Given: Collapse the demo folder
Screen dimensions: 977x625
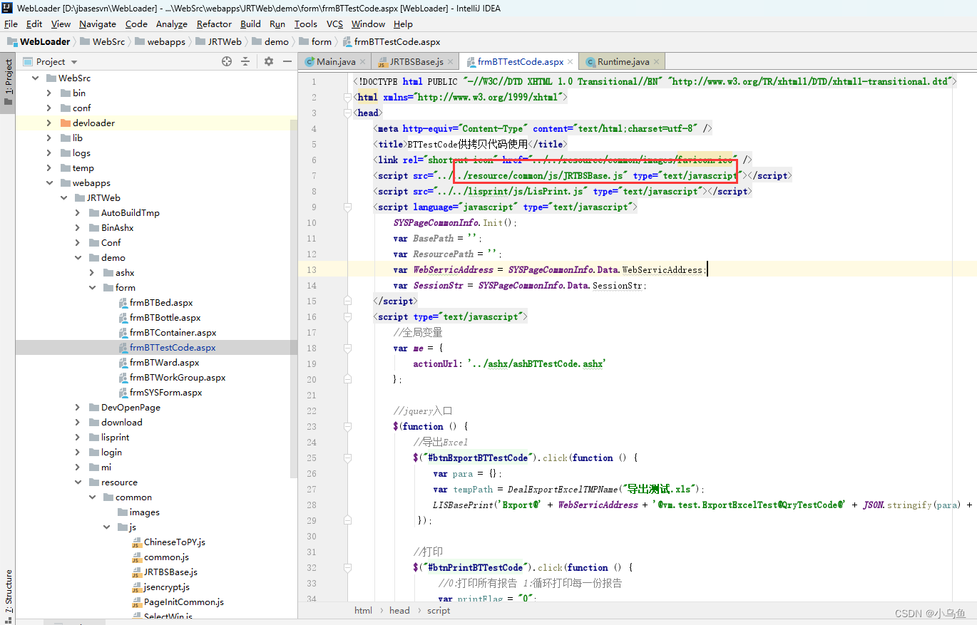Looking at the screenshot, I should (77, 257).
